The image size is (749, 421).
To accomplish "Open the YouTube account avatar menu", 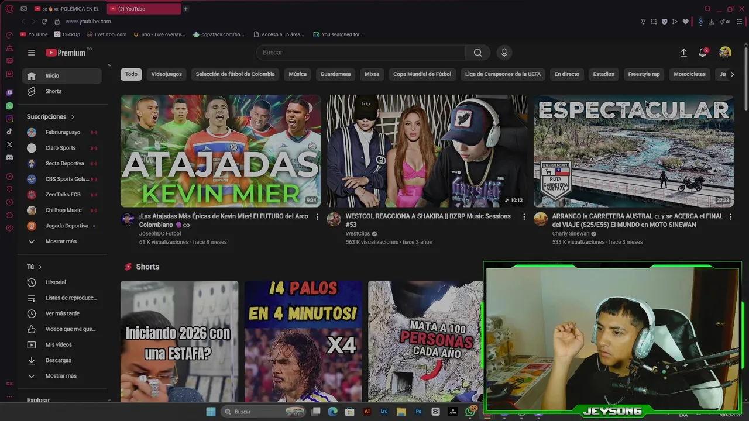I will coord(725,53).
